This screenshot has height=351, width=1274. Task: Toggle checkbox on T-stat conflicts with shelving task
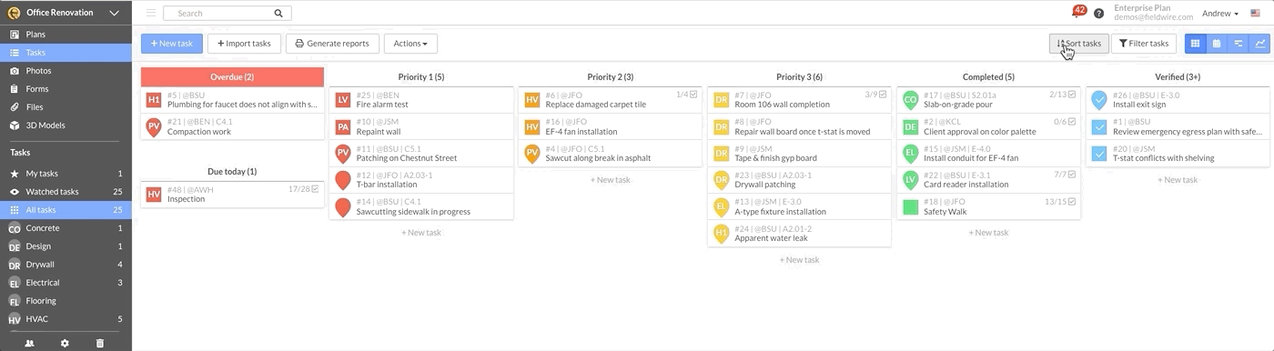1098,154
